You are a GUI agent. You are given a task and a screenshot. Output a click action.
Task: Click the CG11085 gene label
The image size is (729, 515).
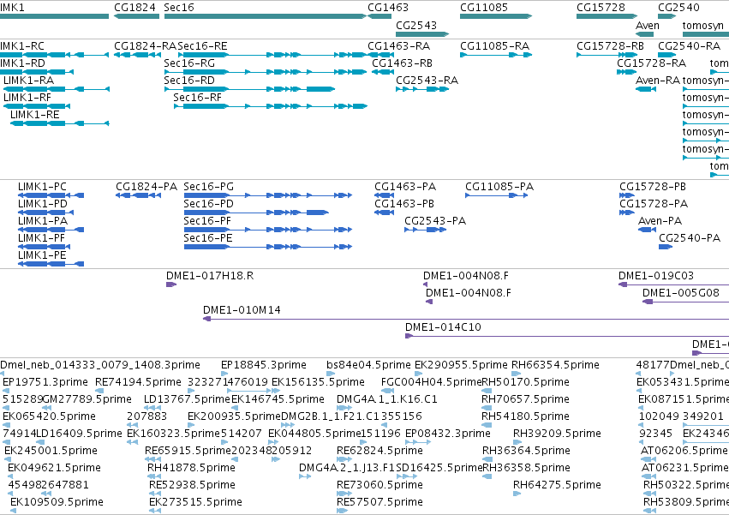pos(484,8)
